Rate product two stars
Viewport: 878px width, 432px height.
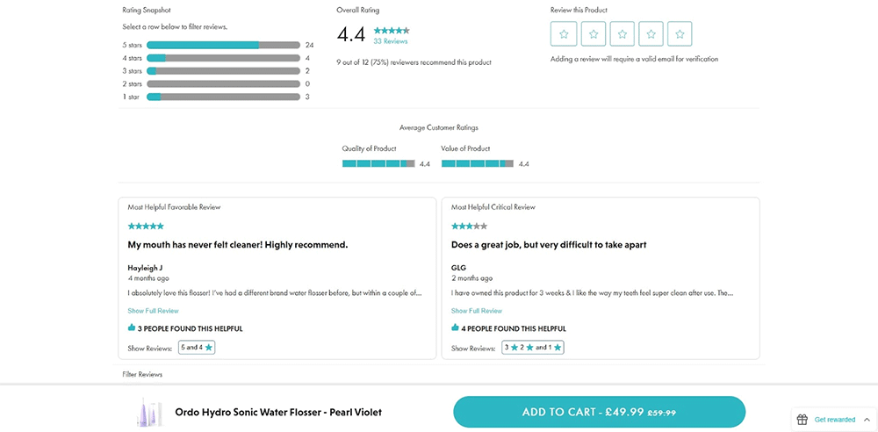point(593,34)
